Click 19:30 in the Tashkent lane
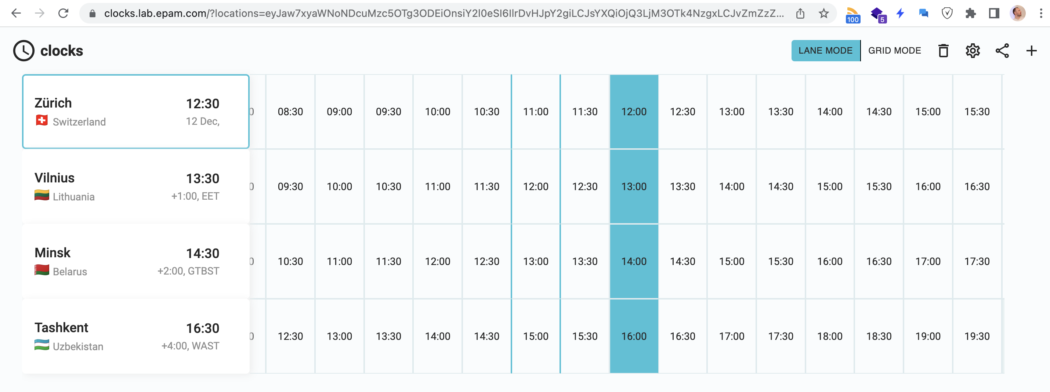Viewport: 1050px width, 392px height. [x=978, y=336]
